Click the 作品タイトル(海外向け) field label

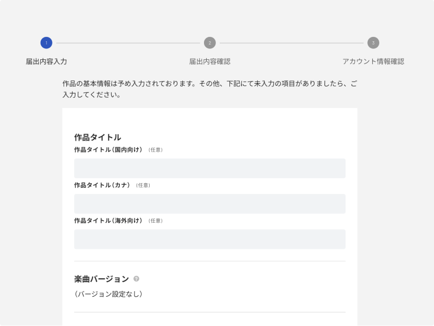click(x=108, y=221)
